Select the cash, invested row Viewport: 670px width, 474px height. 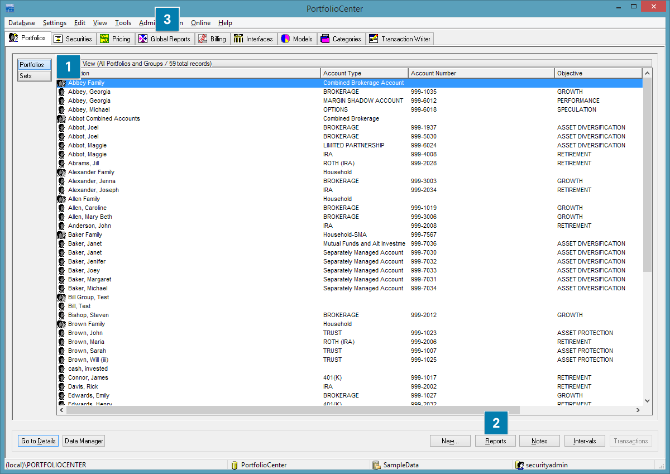350,368
